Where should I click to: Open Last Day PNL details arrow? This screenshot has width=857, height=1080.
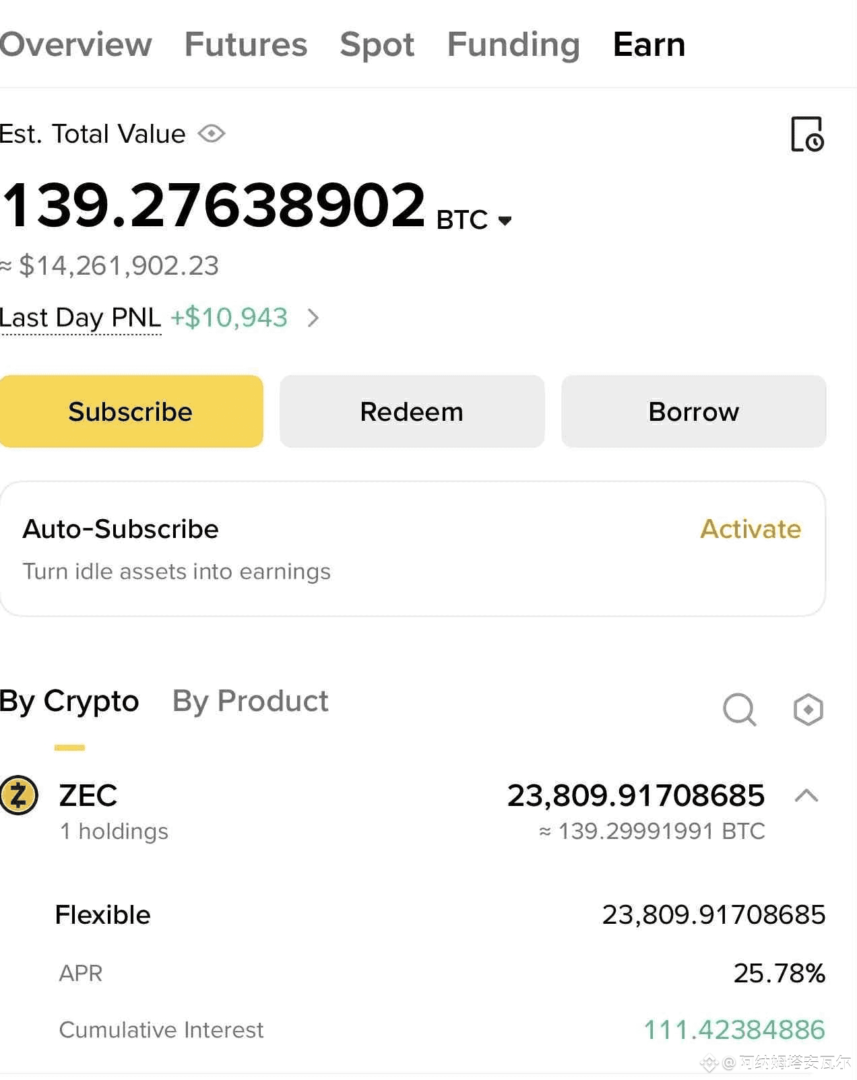click(313, 318)
